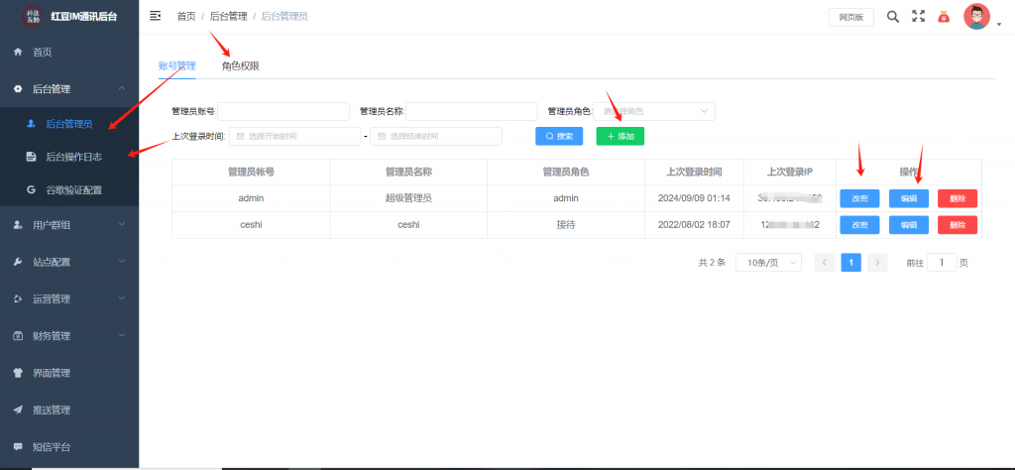Image resolution: width=1015 pixels, height=470 pixels.
Task: Open 界面管理 in the sidebar
Action: click(x=69, y=373)
